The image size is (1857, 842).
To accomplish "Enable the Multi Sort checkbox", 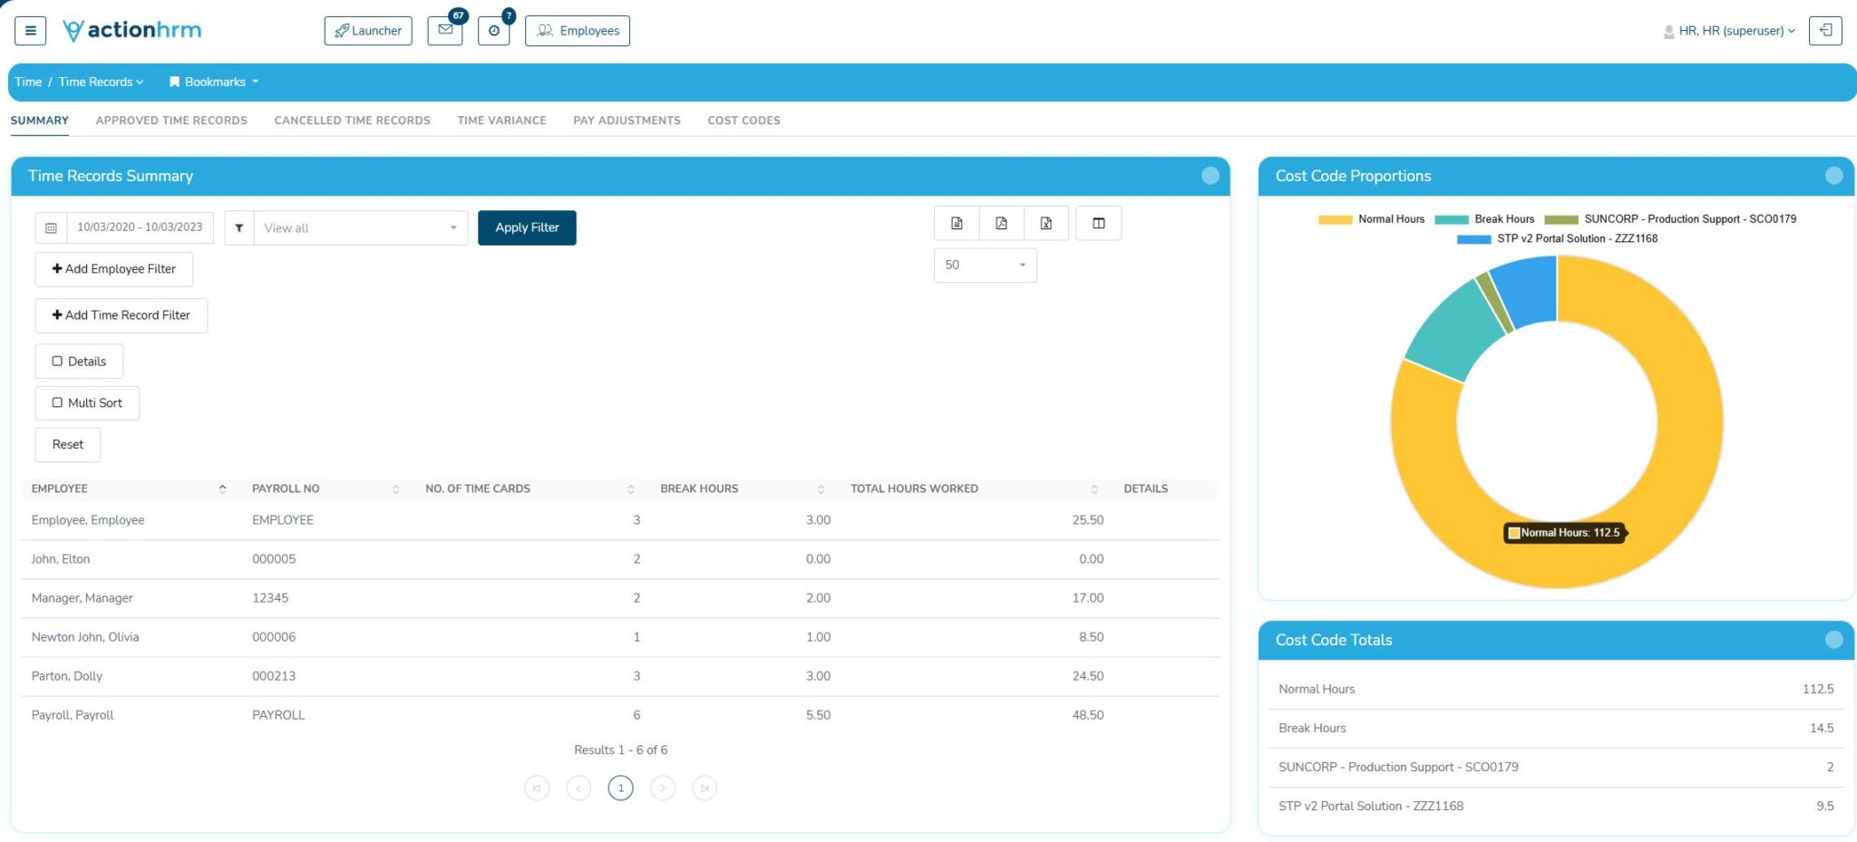I will pyautogui.click(x=58, y=403).
